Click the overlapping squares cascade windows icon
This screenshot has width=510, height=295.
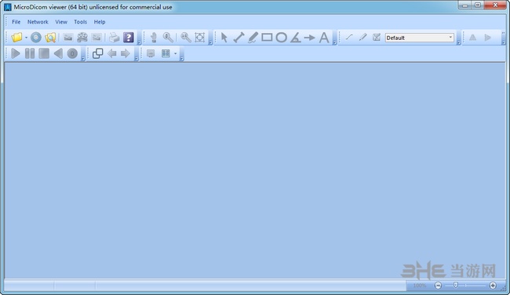[x=97, y=53]
